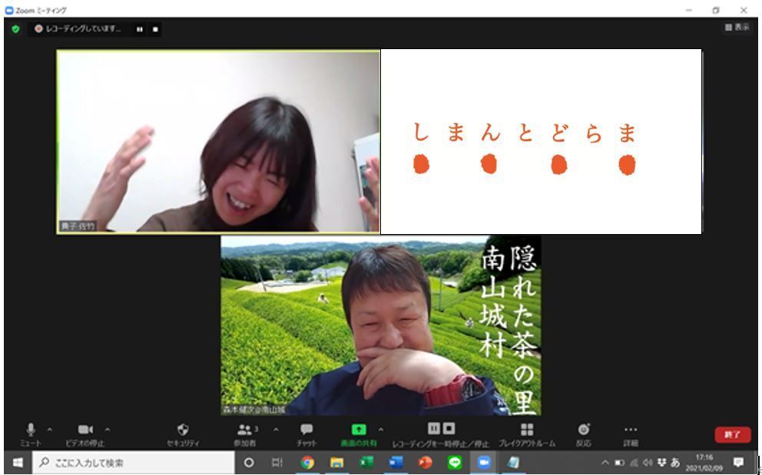Screen dimensions: 762x475
Task: Expand share screen options arrow
Action: tap(381, 430)
